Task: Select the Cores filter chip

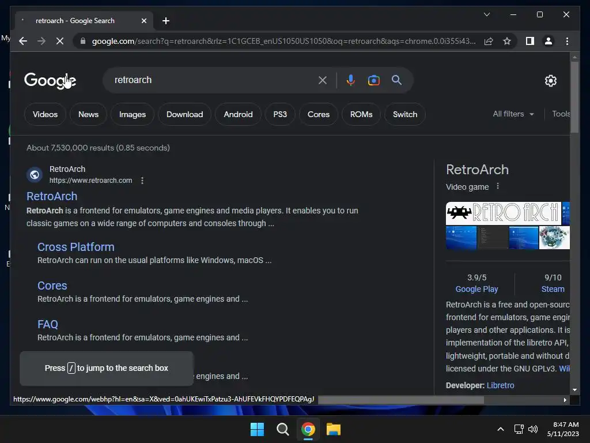Action: tap(318, 114)
